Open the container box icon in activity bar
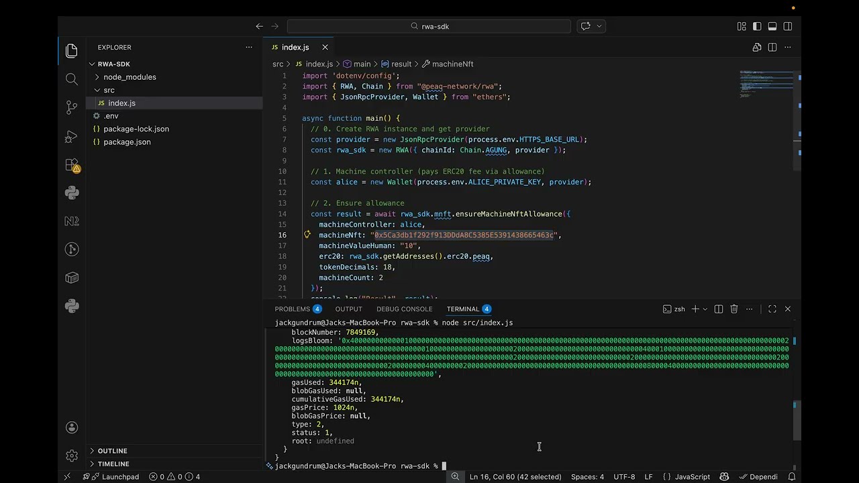Image resolution: width=859 pixels, height=483 pixels. click(72, 278)
